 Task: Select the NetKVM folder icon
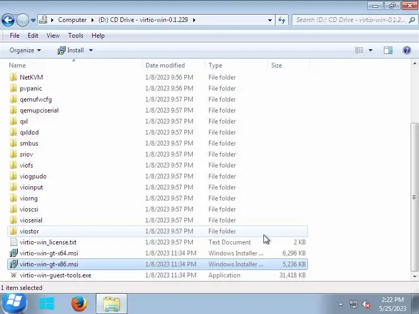click(x=13, y=77)
